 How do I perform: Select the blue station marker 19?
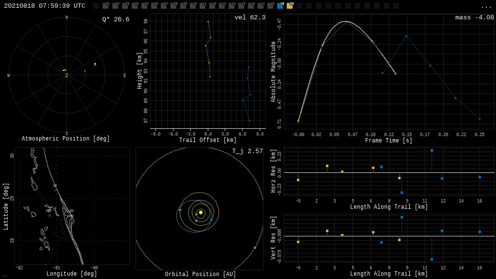point(280,5)
